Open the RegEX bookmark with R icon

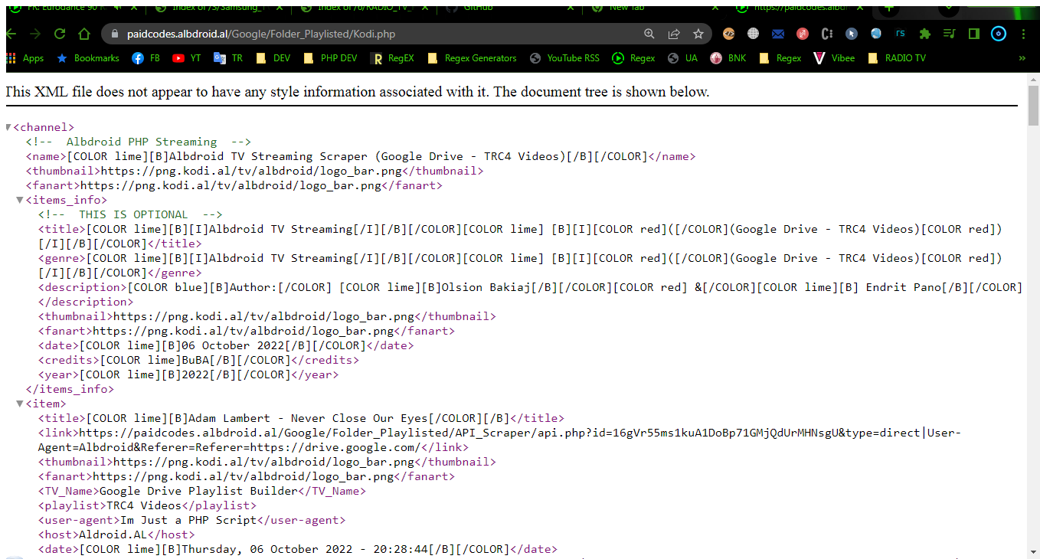point(392,58)
